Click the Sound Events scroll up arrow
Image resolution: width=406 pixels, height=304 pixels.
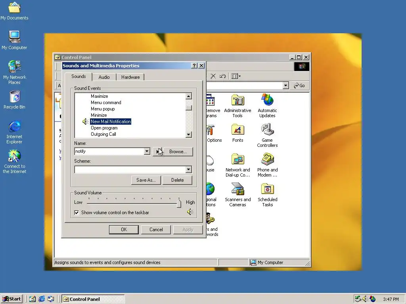pyautogui.click(x=188, y=96)
